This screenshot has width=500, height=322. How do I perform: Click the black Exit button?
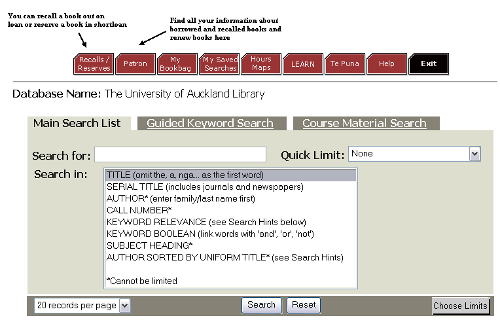click(x=429, y=63)
